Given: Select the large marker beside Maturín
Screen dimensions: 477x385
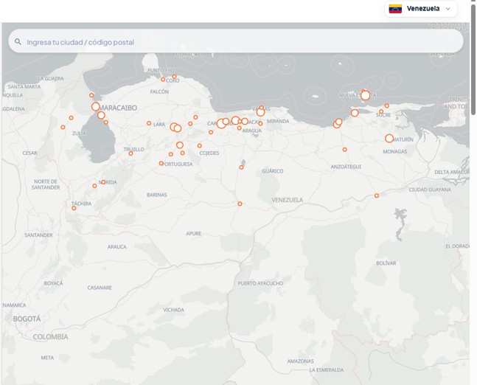Looking at the screenshot, I should 389,139.
